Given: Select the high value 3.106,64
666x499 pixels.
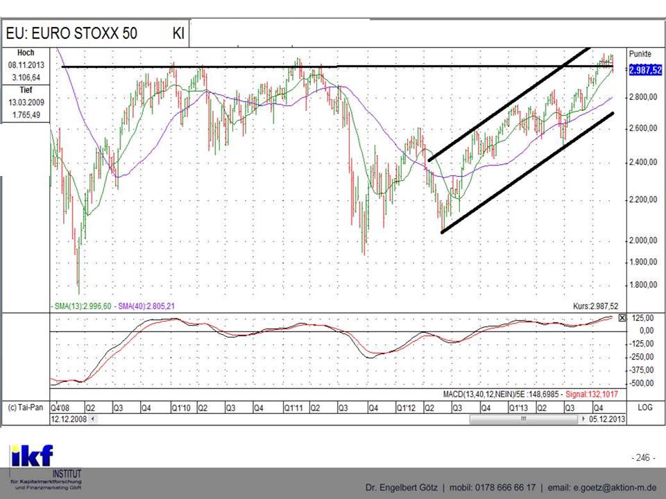Looking at the screenshot, I should (x=26, y=78).
